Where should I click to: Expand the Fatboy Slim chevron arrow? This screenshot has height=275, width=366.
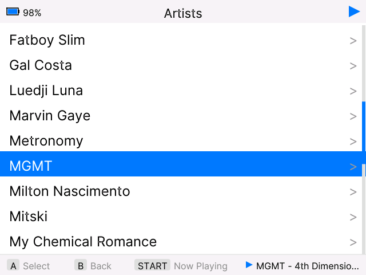click(x=353, y=41)
